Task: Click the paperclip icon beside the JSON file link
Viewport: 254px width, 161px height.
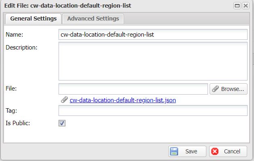Action: click(64, 100)
